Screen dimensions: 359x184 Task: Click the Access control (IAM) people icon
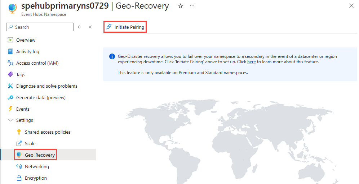point(10,63)
